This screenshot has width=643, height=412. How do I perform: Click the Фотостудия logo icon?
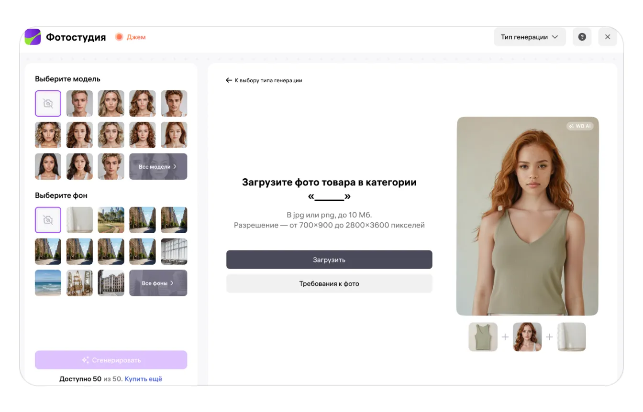tap(33, 37)
